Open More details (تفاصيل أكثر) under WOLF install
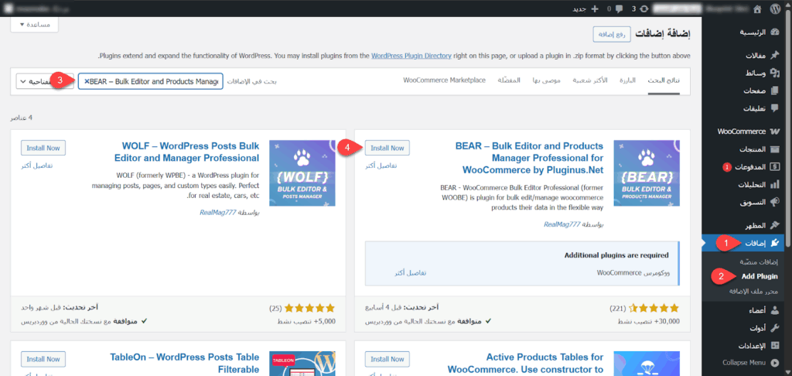The image size is (792, 376). [37, 166]
